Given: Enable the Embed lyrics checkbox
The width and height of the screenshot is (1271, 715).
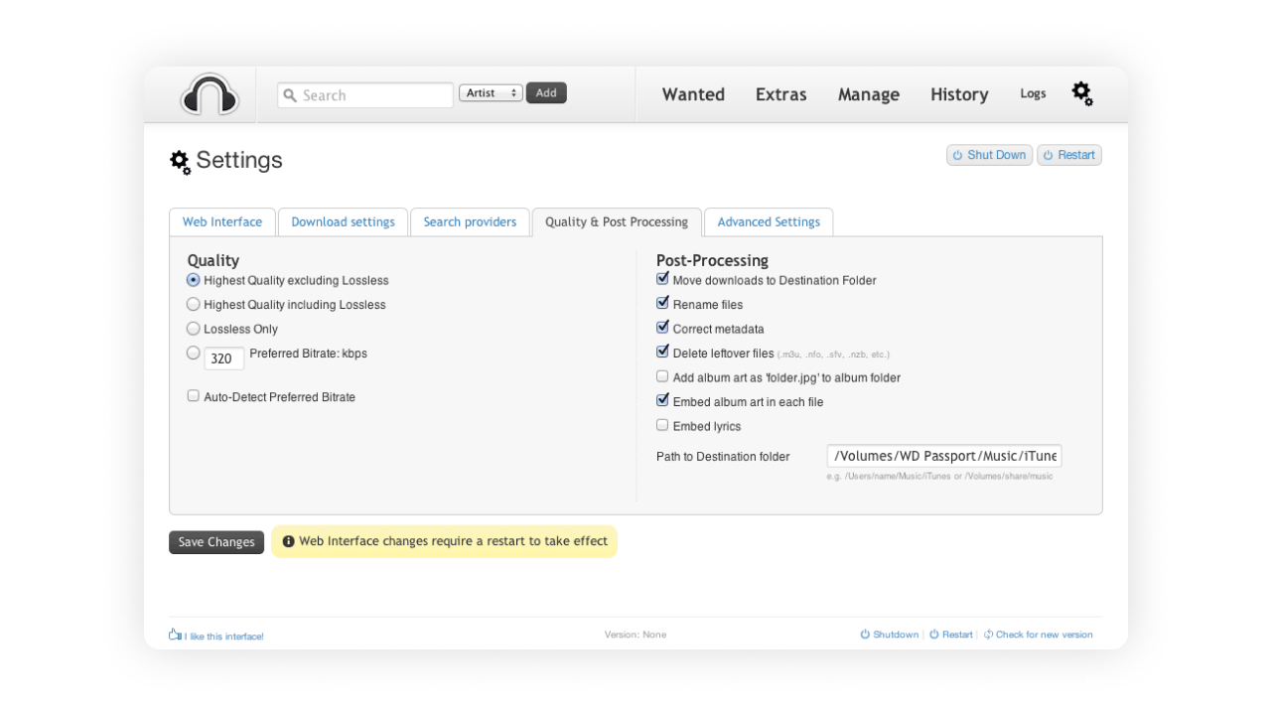Looking at the screenshot, I should click(662, 425).
